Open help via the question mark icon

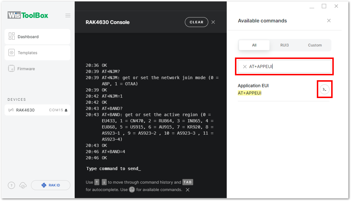11,185
